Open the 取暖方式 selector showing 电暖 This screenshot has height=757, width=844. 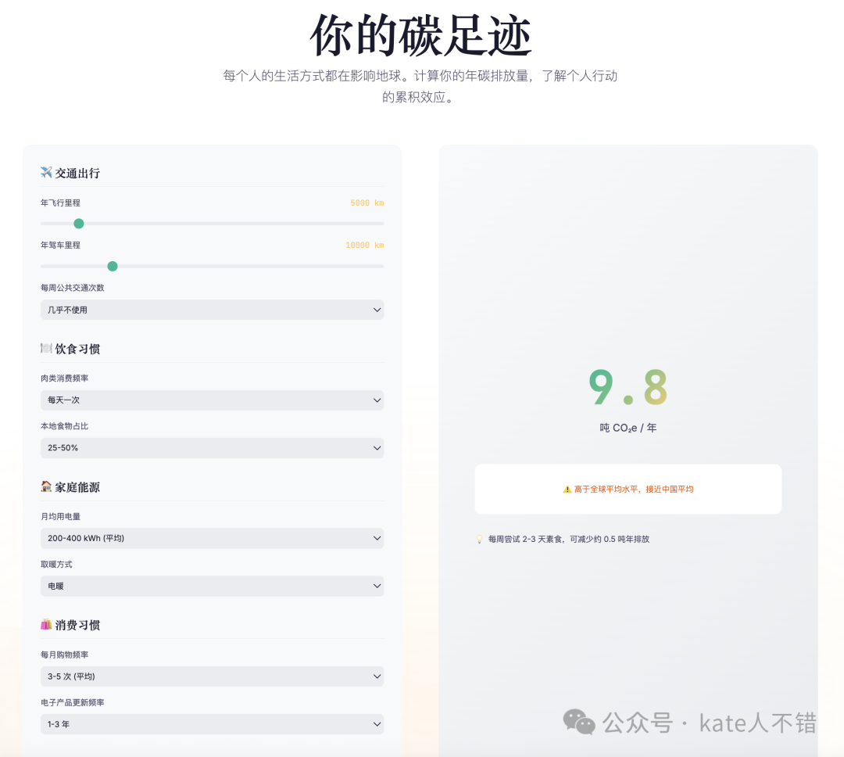[x=212, y=586]
